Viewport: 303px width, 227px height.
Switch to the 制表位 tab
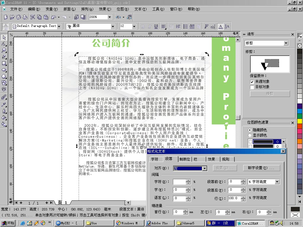pos(185,159)
